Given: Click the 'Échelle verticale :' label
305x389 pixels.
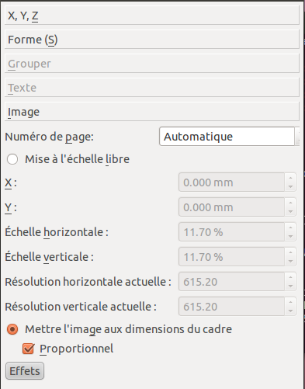Looking at the screenshot, I should (49, 256).
